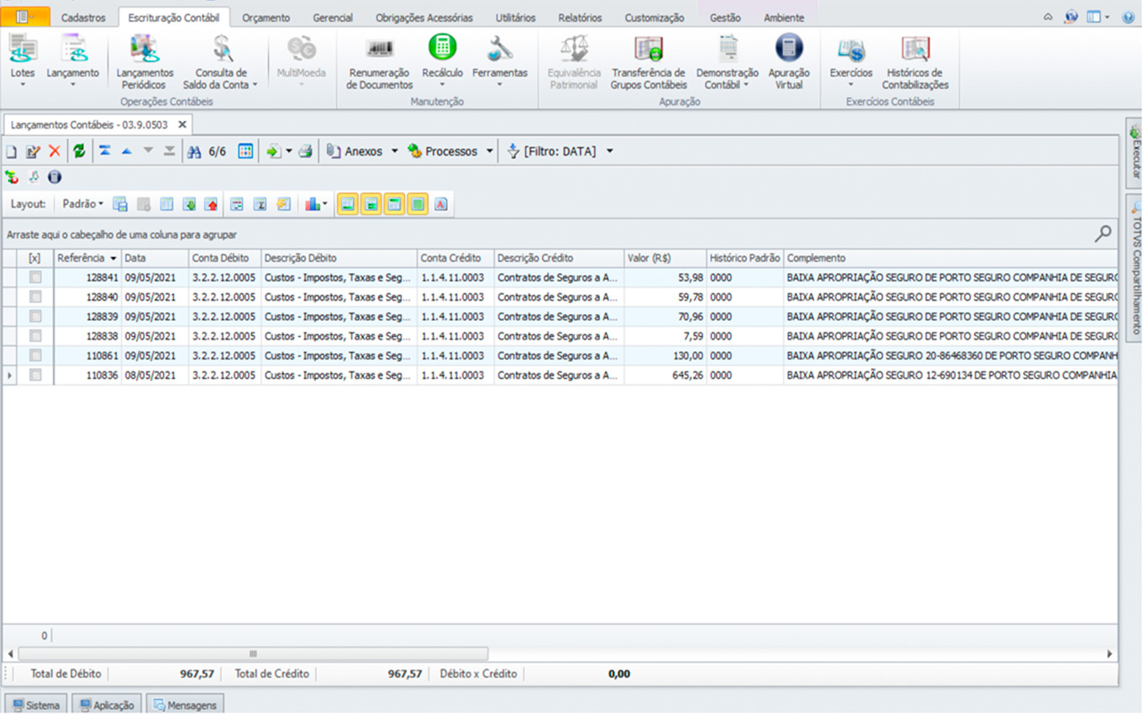The height and width of the screenshot is (714, 1143).
Task: Select checkbox of entry 128839
Action: click(x=35, y=317)
